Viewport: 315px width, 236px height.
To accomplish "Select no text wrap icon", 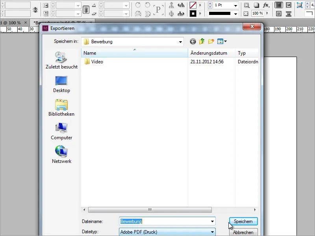I will (x=279, y=5).
